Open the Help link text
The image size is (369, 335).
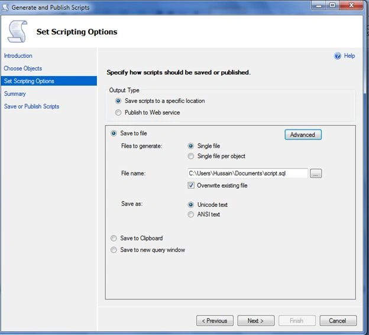(x=349, y=56)
